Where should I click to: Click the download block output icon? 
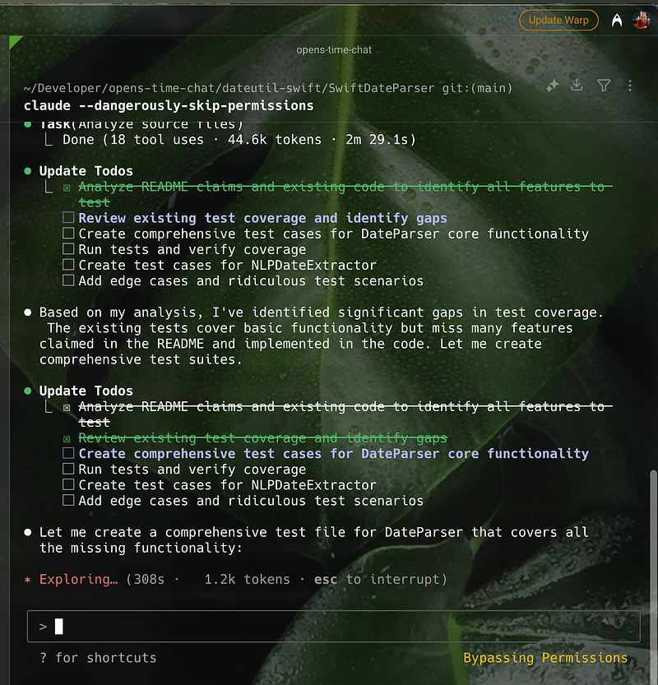tap(577, 85)
